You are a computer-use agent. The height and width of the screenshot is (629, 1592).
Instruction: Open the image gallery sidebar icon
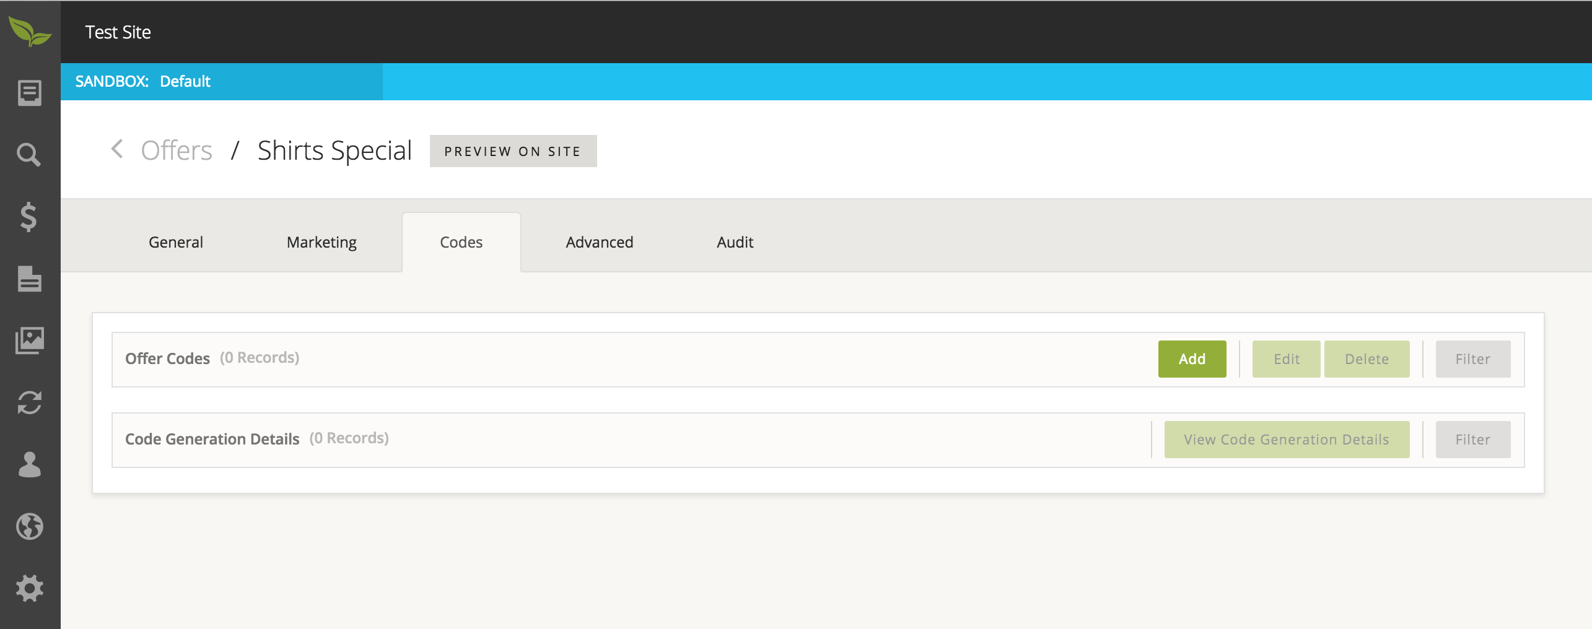pos(29,341)
